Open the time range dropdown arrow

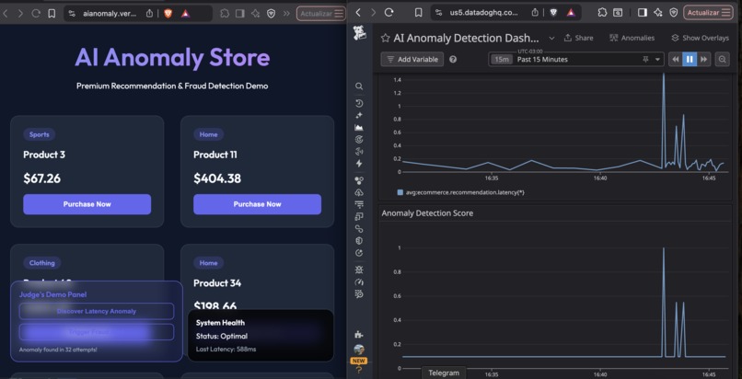[657, 60]
